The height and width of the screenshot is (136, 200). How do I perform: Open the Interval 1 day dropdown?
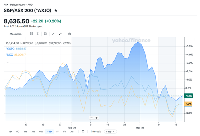point(110,132)
